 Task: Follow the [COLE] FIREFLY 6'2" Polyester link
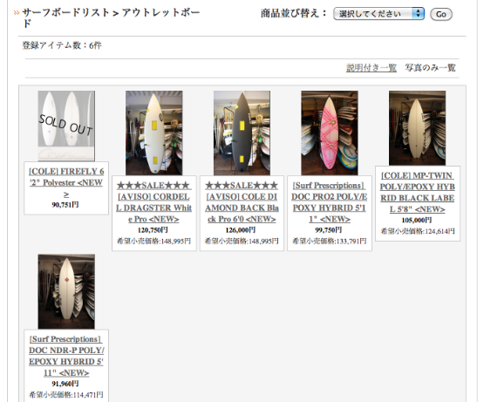click(x=66, y=182)
